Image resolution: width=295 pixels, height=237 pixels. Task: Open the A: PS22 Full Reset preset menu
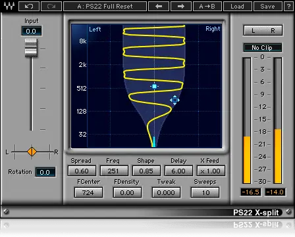click(105, 6)
